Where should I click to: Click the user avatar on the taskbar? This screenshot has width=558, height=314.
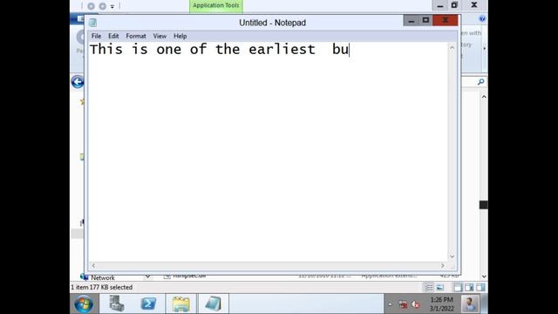click(470, 304)
